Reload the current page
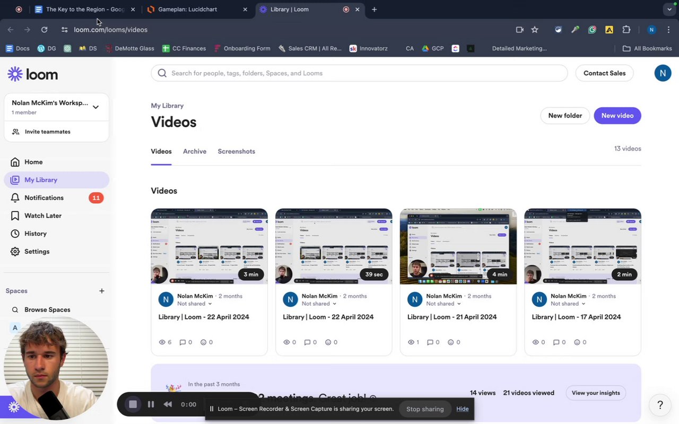 44,30
